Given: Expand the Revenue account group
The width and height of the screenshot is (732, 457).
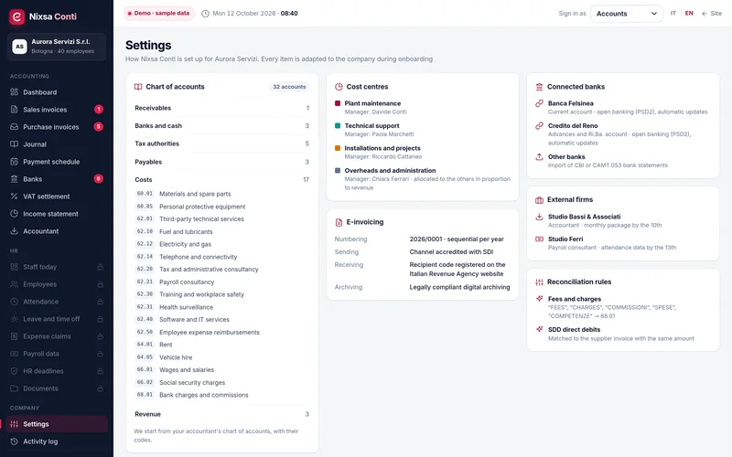Looking at the screenshot, I should (x=221, y=414).
